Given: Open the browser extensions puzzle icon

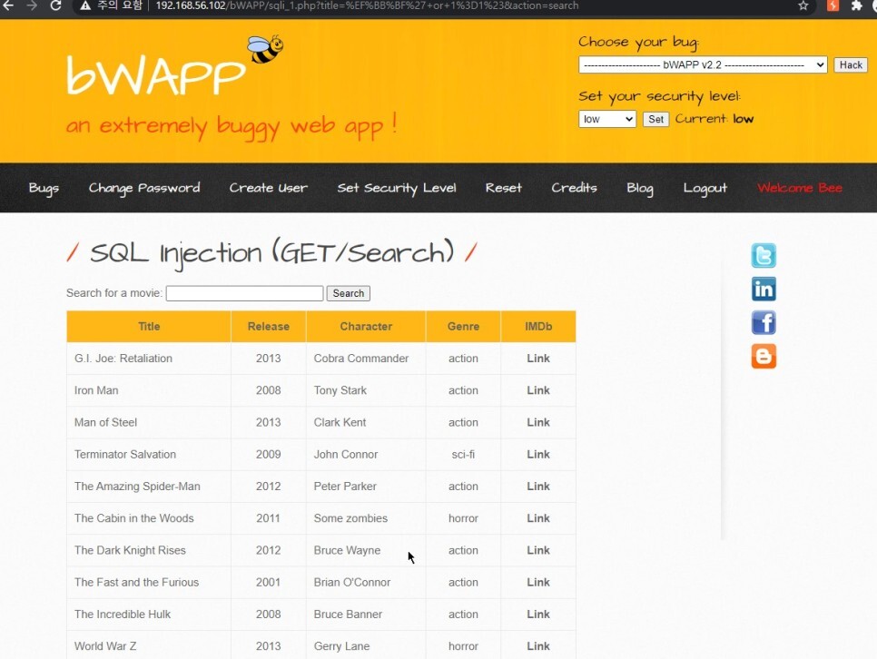Looking at the screenshot, I should [x=856, y=5].
